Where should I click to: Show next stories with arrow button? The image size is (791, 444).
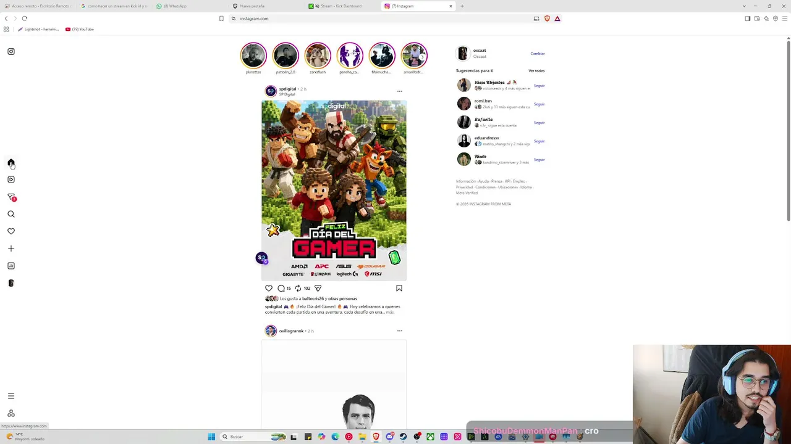click(423, 57)
